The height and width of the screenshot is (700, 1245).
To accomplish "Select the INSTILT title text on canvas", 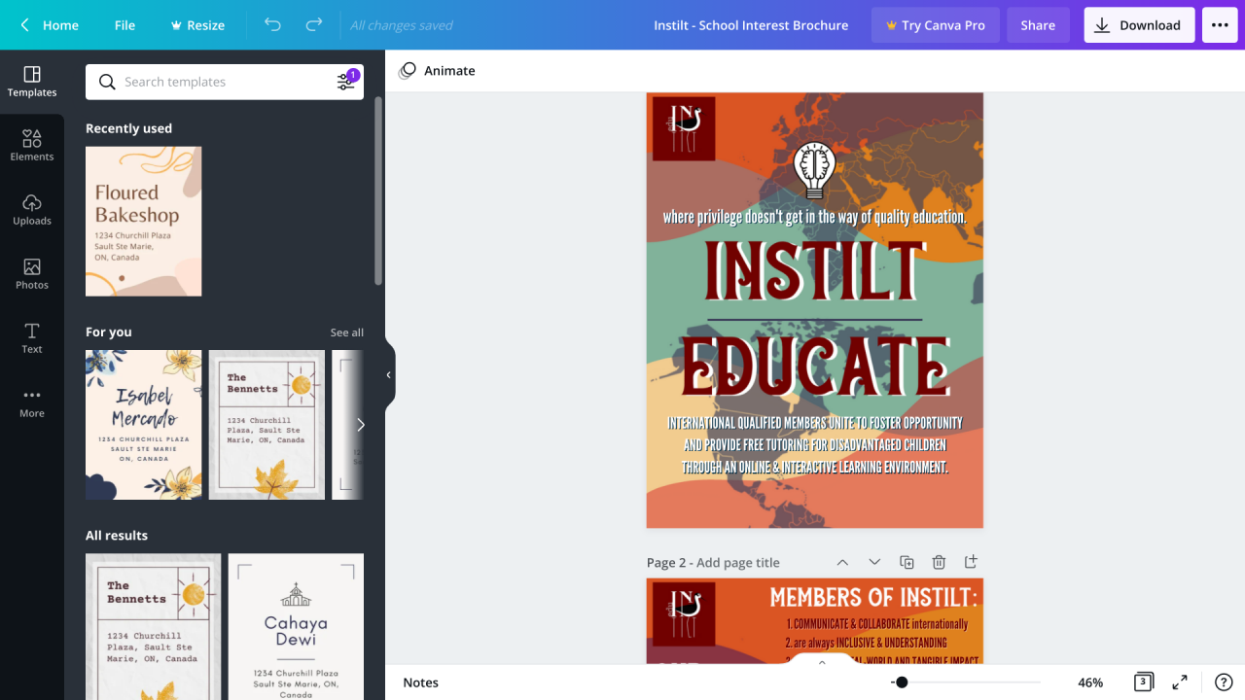I will point(815,271).
